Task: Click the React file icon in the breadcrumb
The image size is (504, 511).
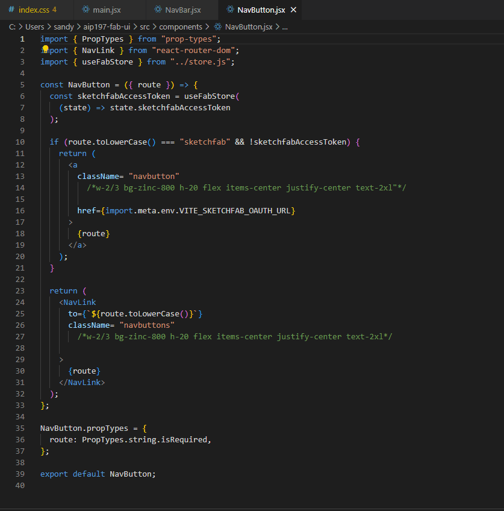Action: point(218,27)
